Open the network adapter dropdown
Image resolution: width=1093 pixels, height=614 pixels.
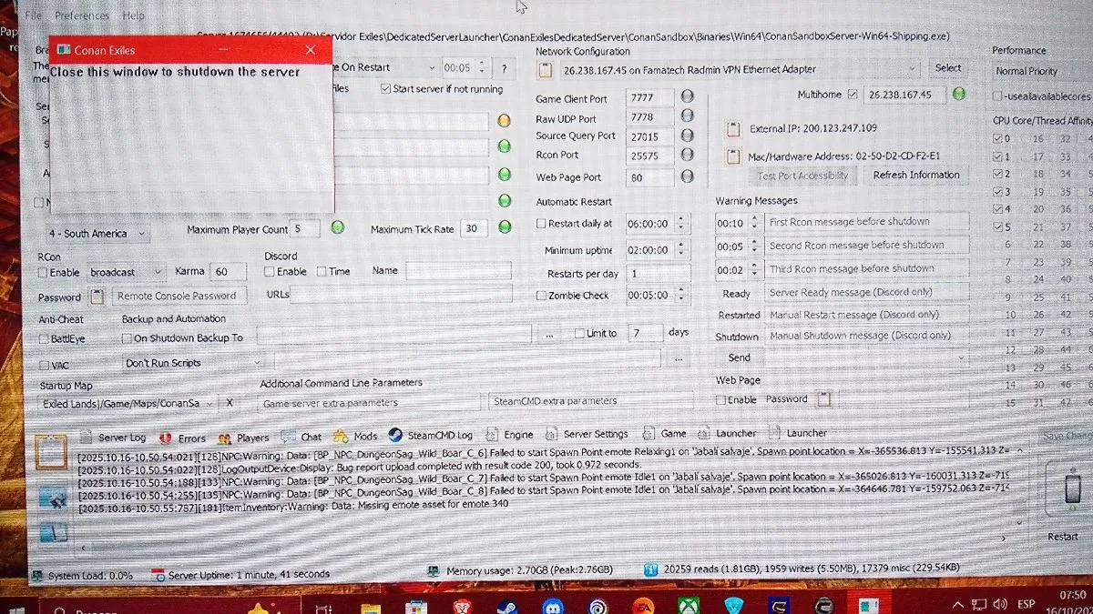click(x=739, y=69)
